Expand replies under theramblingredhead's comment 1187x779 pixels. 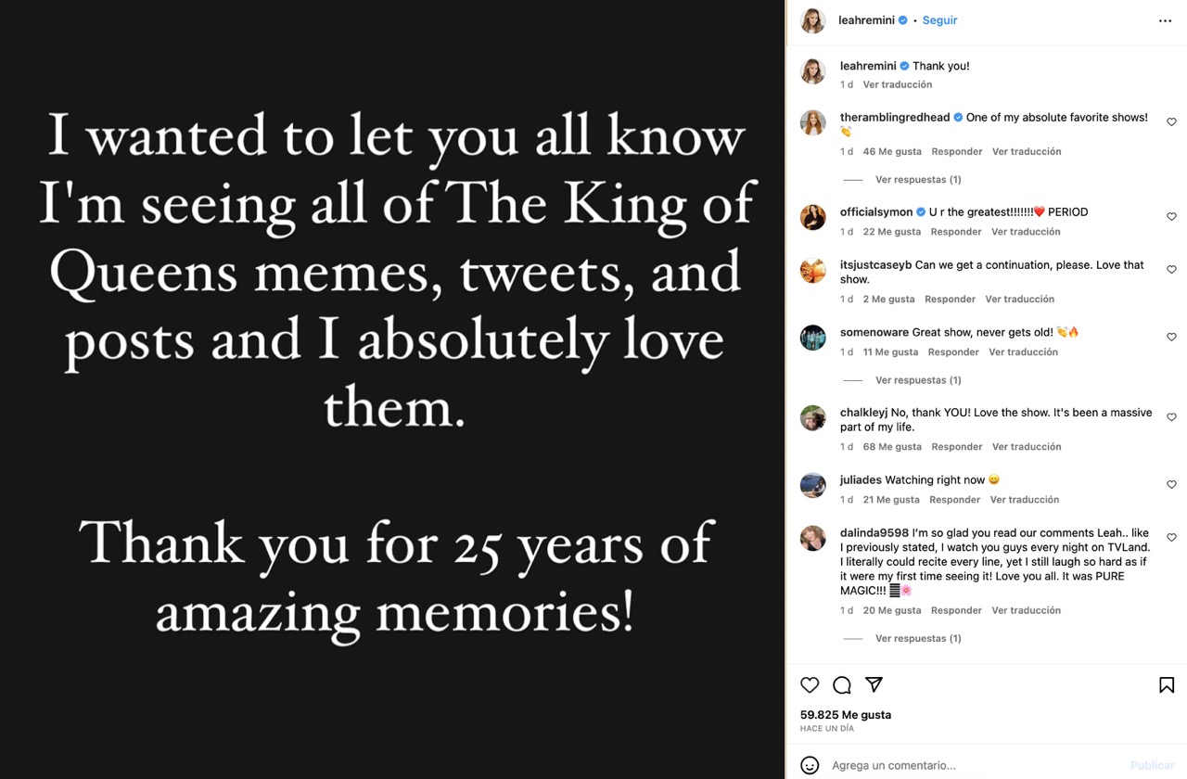[x=917, y=180]
